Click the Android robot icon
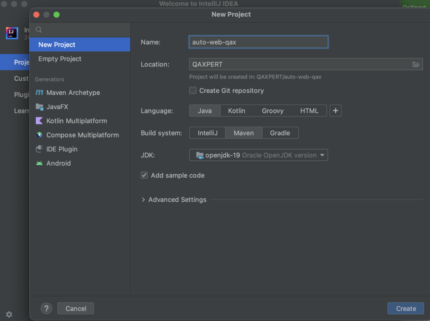Image resolution: width=430 pixels, height=321 pixels. click(x=39, y=163)
